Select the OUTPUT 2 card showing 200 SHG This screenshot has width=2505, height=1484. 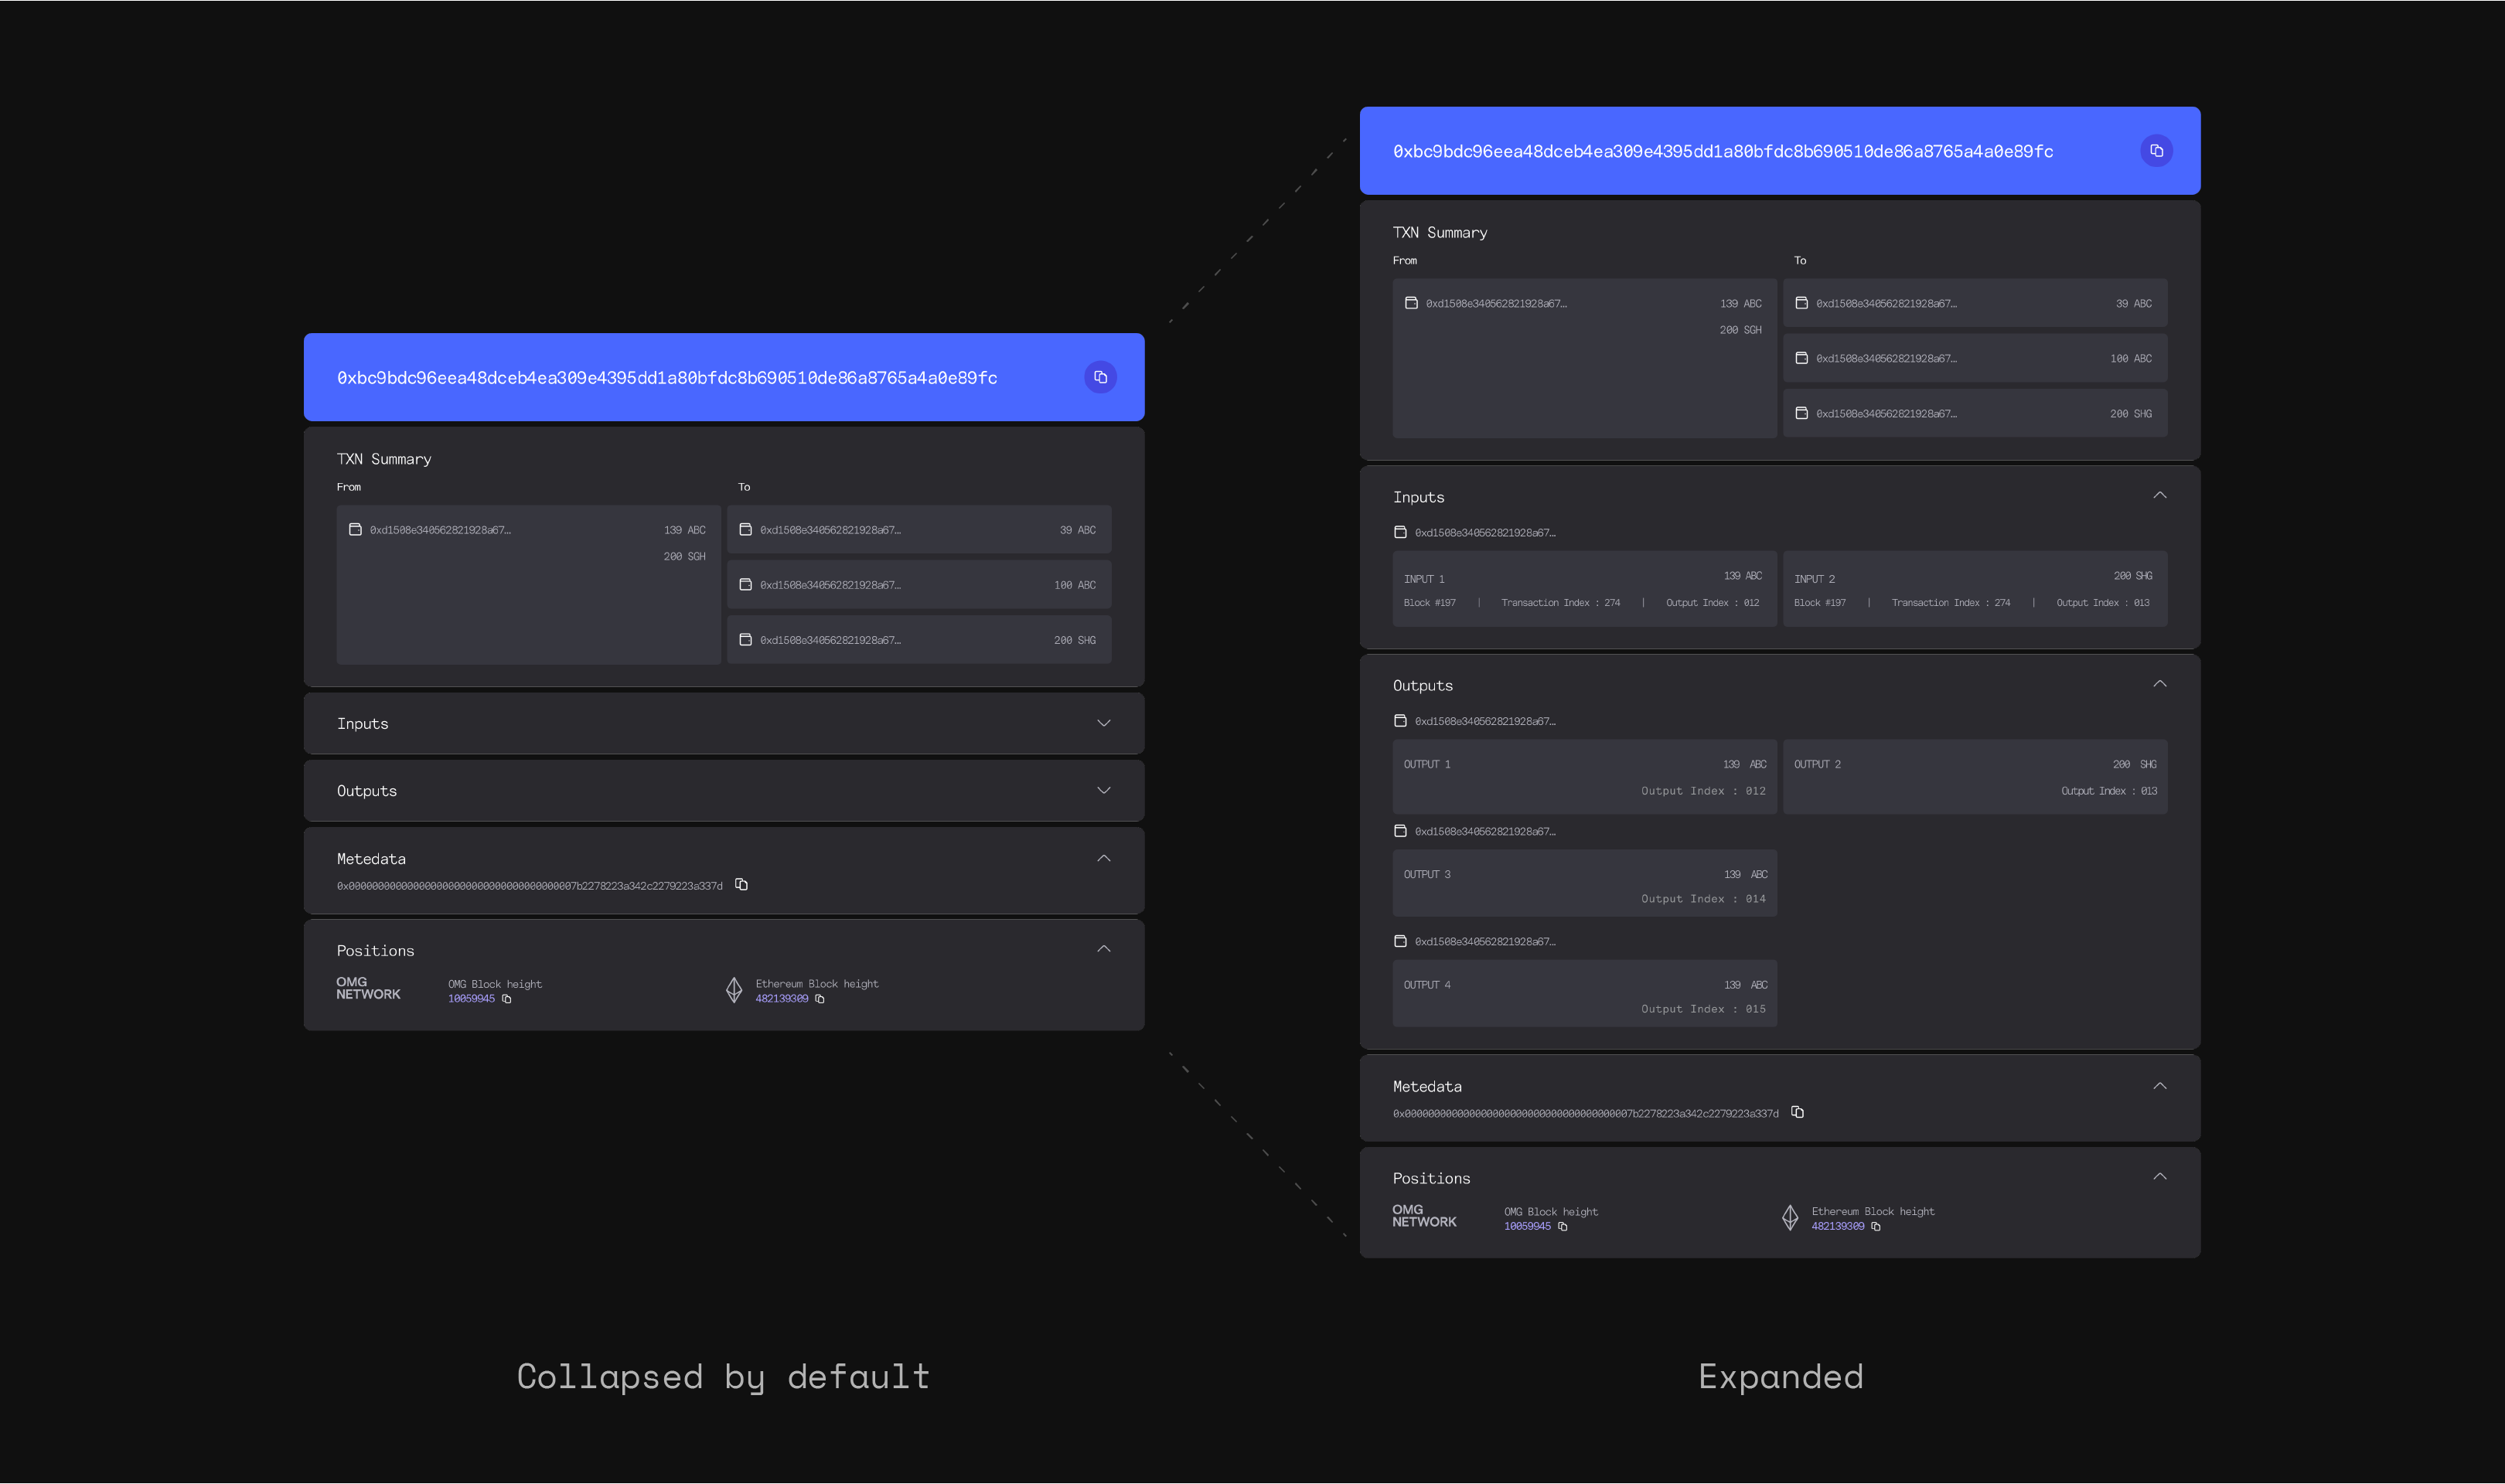[1975, 776]
